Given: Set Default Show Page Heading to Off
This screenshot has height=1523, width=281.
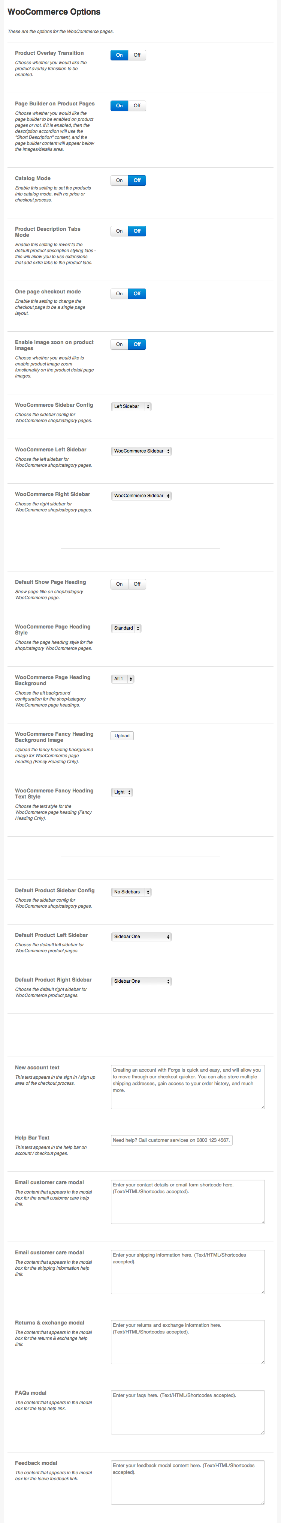Looking at the screenshot, I should (x=137, y=584).
